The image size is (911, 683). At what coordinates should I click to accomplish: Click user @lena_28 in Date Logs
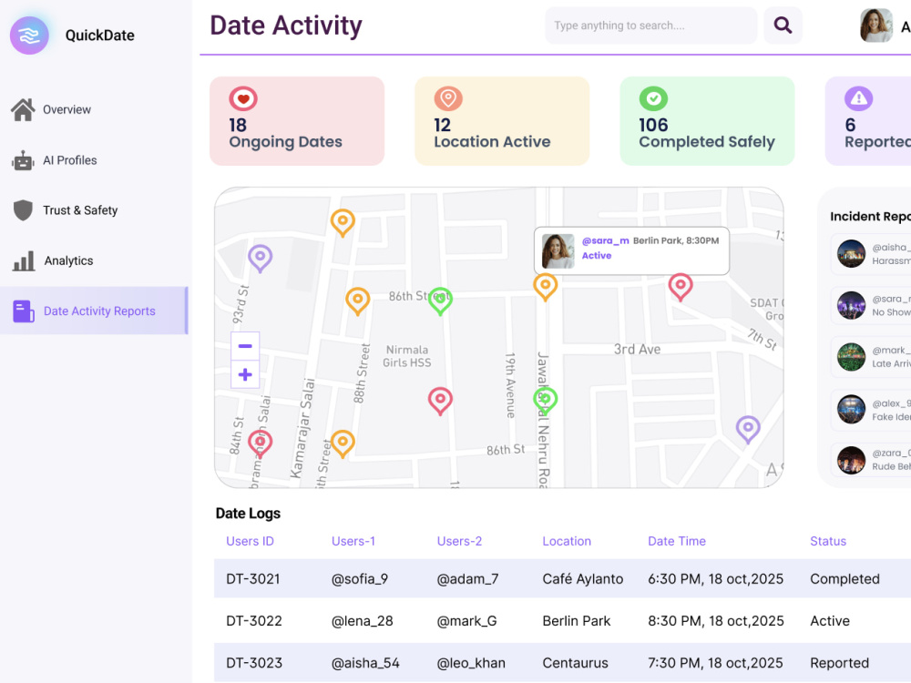[x=362, y=621]
